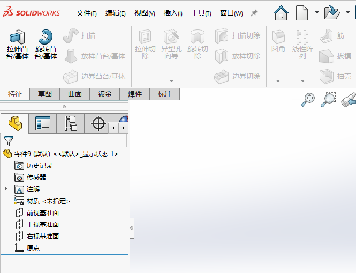Collapse the feature tree panel side handle
Viewport: 356px width, 273px height.
pyautogui.click(x=132, y=228)
